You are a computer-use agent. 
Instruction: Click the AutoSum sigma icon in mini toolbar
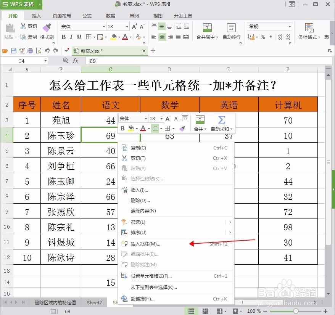coord(222,120)
